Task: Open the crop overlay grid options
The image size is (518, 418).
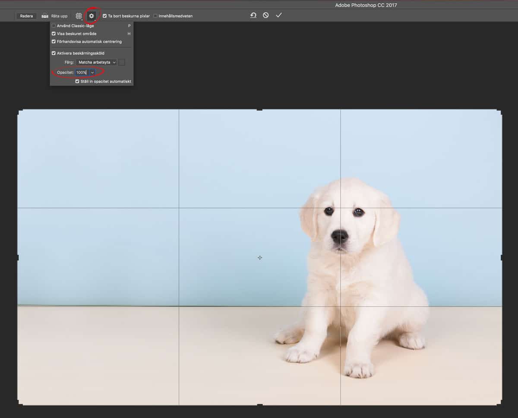Action: (x=79, y=16)
